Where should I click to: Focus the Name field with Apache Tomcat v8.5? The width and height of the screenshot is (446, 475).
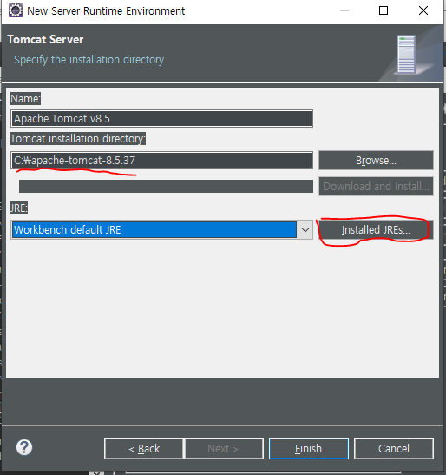161,118
